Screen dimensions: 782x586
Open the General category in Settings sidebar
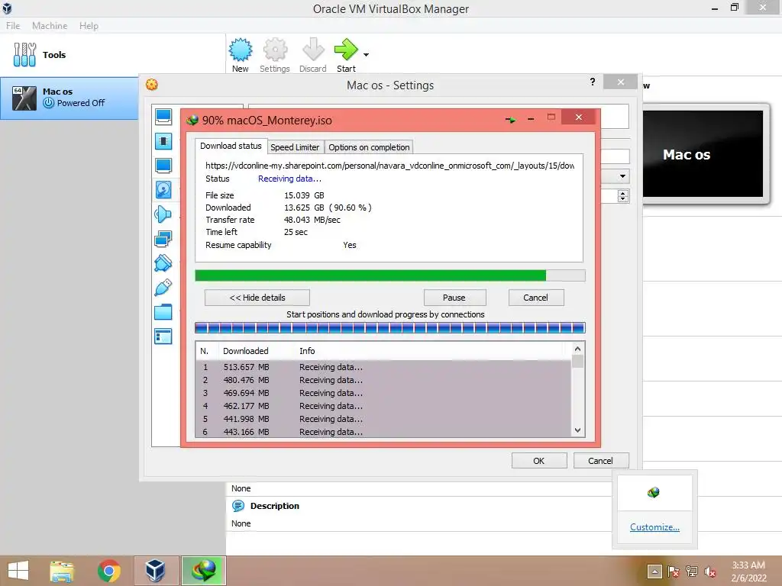coord(163,117)
